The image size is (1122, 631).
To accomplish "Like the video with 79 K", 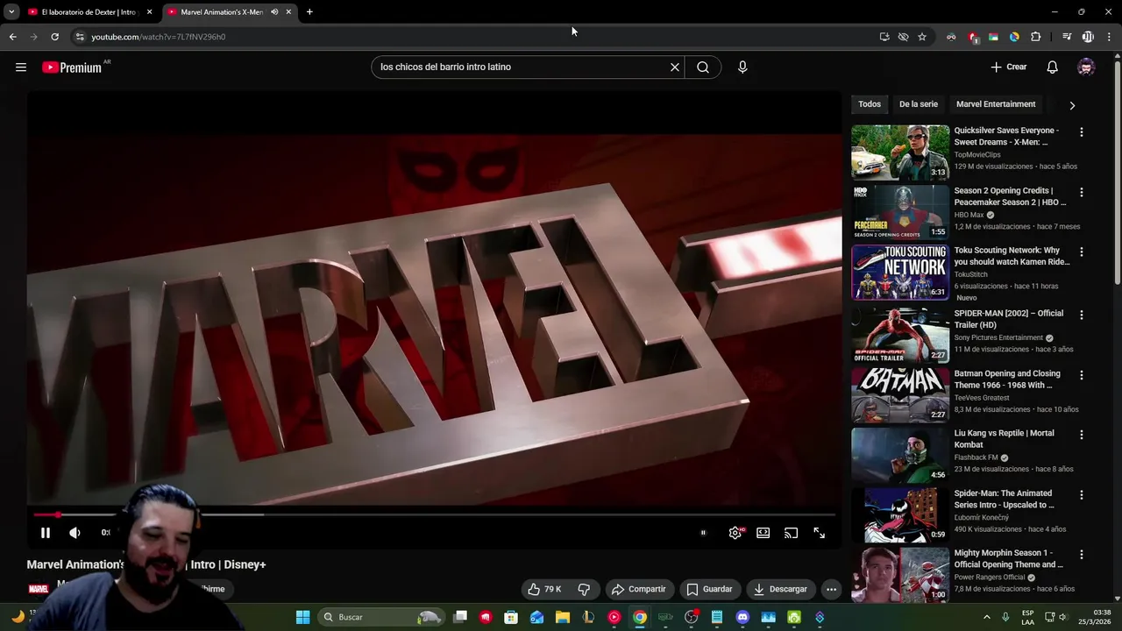I will coord(544,589).
